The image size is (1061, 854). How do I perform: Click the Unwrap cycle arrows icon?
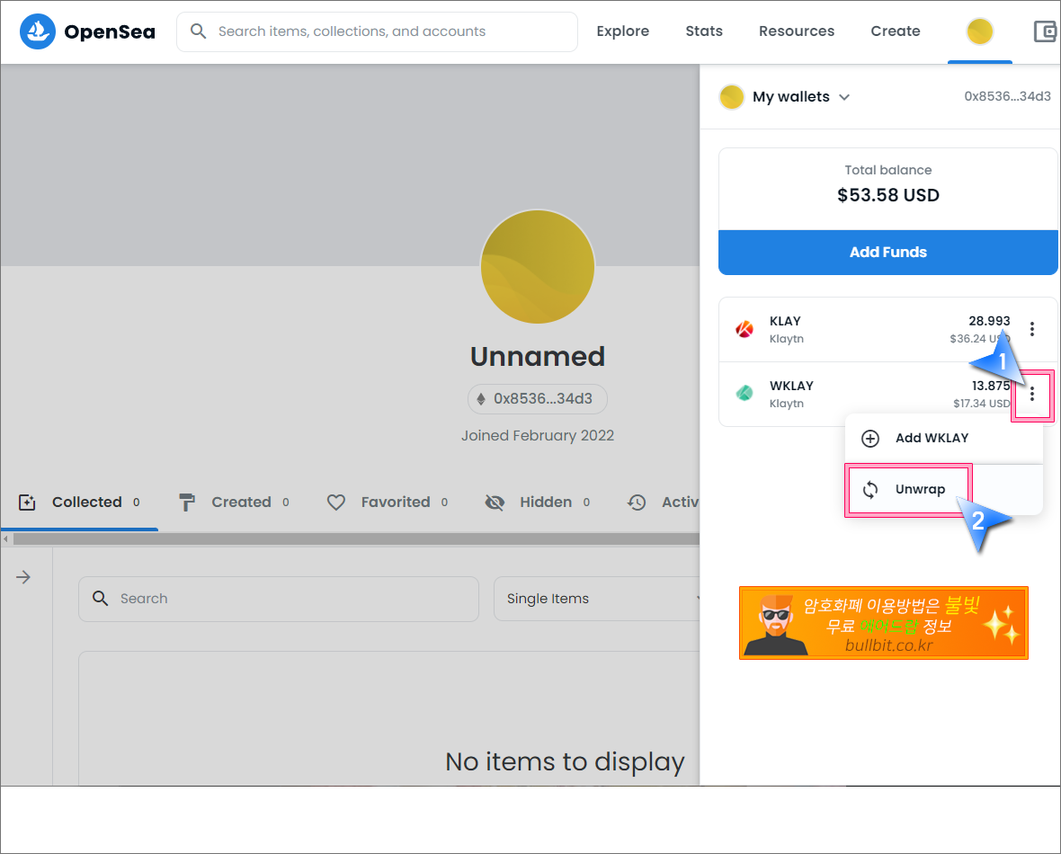[870, 489]
